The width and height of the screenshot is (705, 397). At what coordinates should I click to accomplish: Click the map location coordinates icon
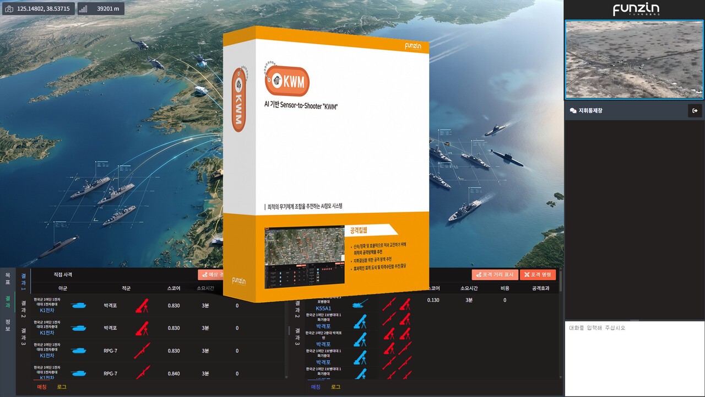click(9, 9)
